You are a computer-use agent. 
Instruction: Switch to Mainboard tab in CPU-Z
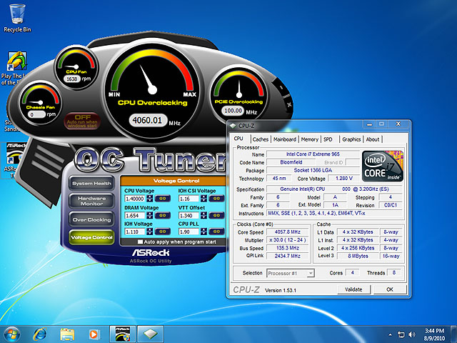[x=285, y=139]
